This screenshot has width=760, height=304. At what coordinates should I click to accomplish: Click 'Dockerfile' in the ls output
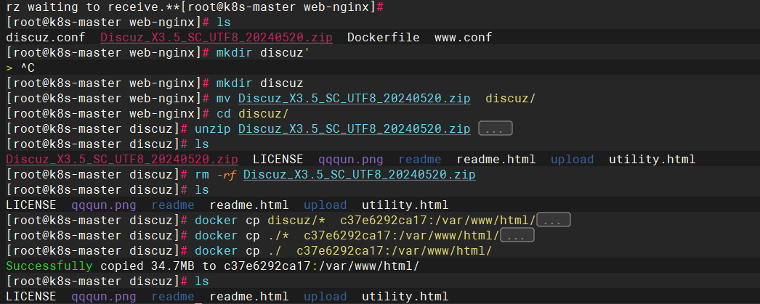coord(384,37)
